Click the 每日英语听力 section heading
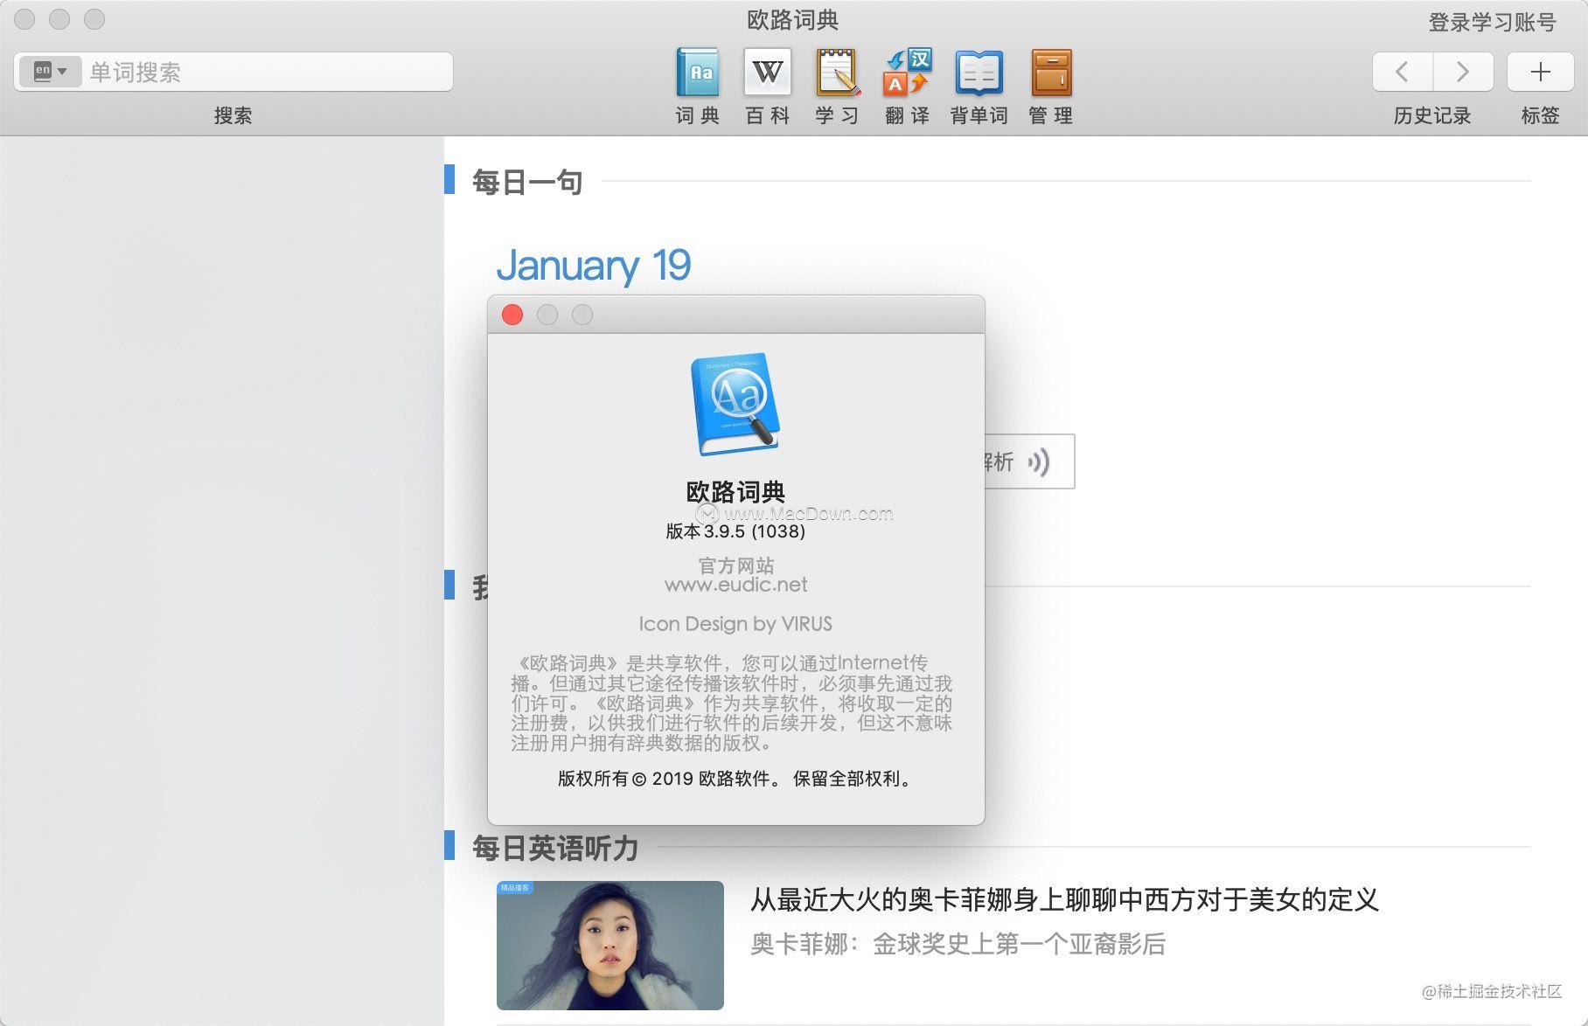Image resolution: width=1588 pixels, height=1026 pixels. pos(555,848)
